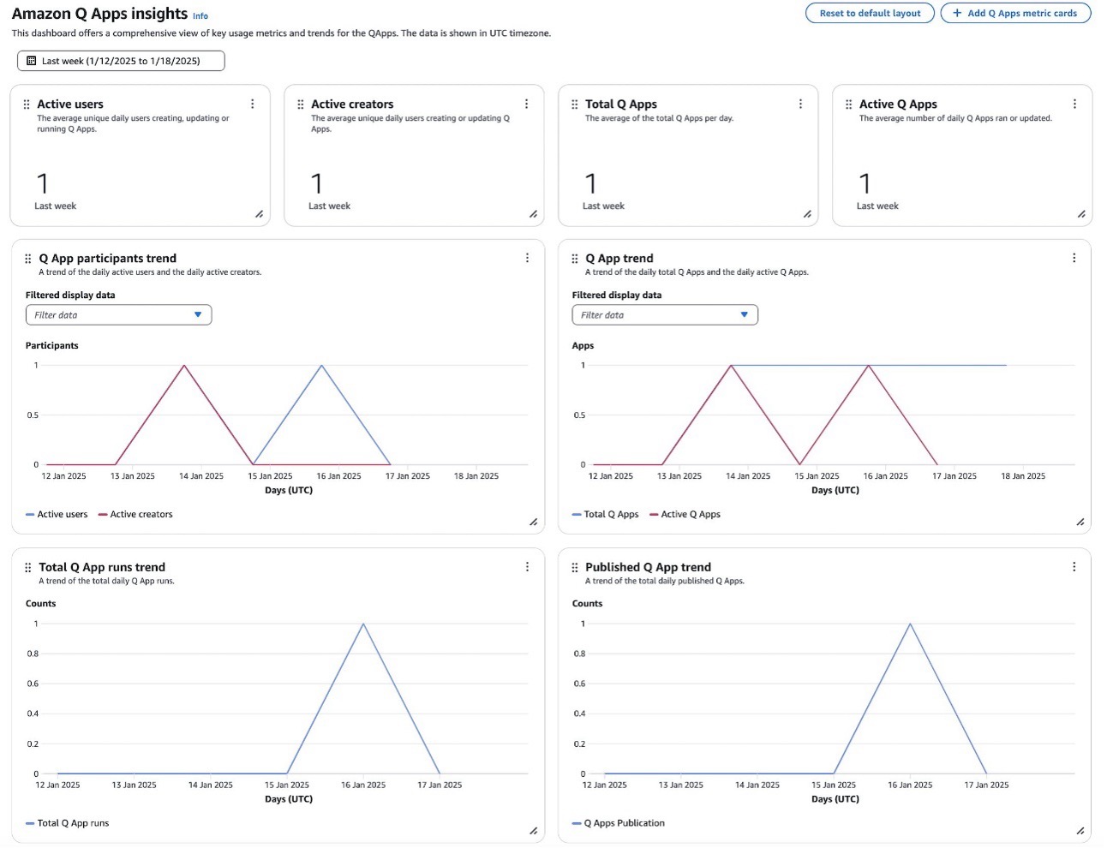
Task: Grab Total Q App runs trend drag handle
Action: click(28, 567)
